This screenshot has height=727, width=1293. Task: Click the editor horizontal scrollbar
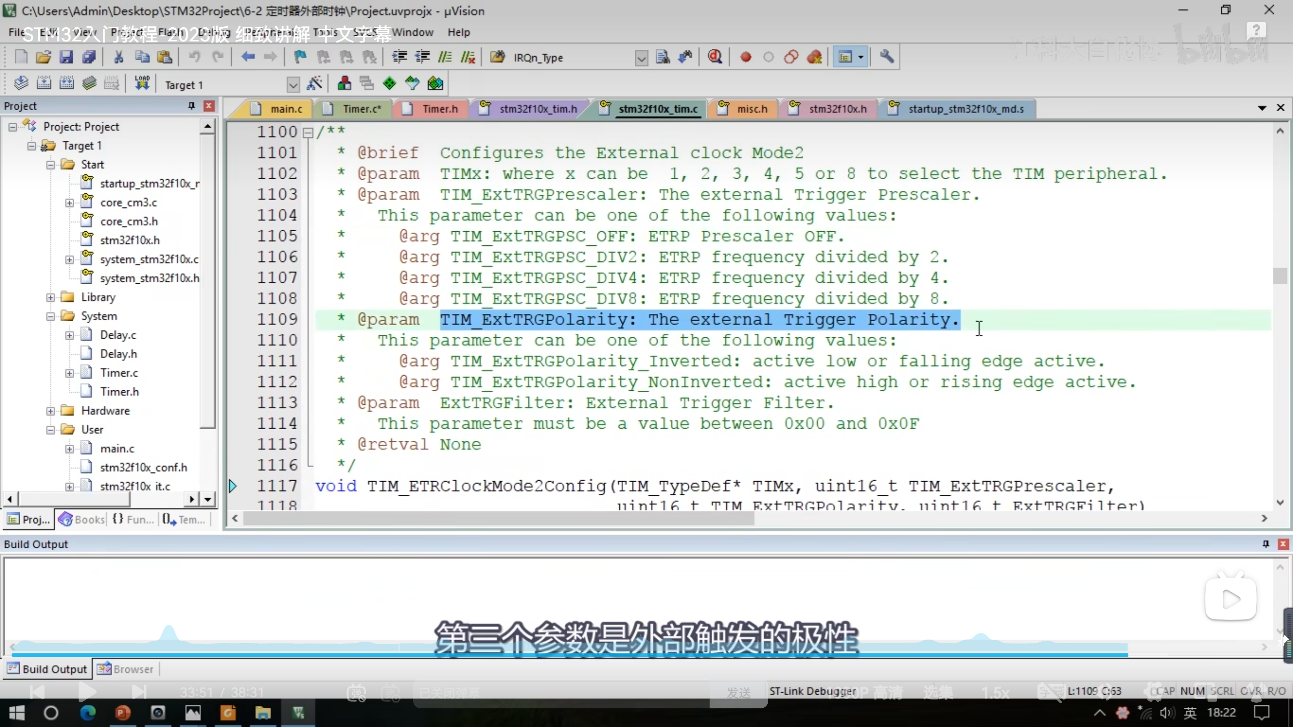pos(498,518)
